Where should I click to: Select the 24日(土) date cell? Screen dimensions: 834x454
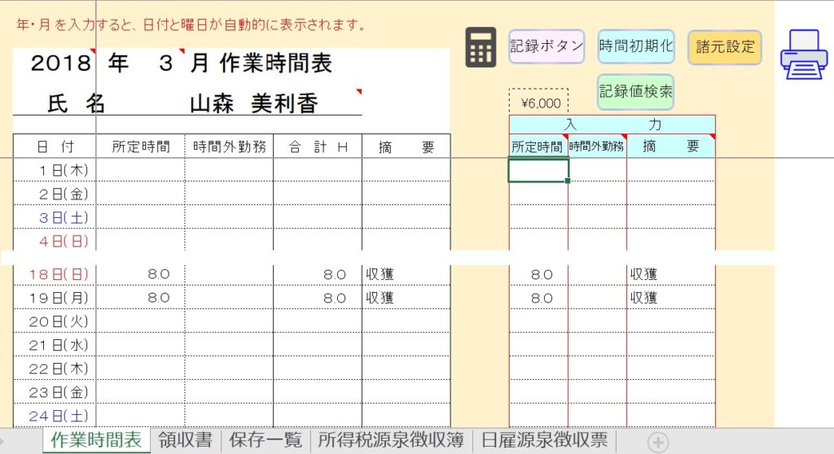point(55,415)
